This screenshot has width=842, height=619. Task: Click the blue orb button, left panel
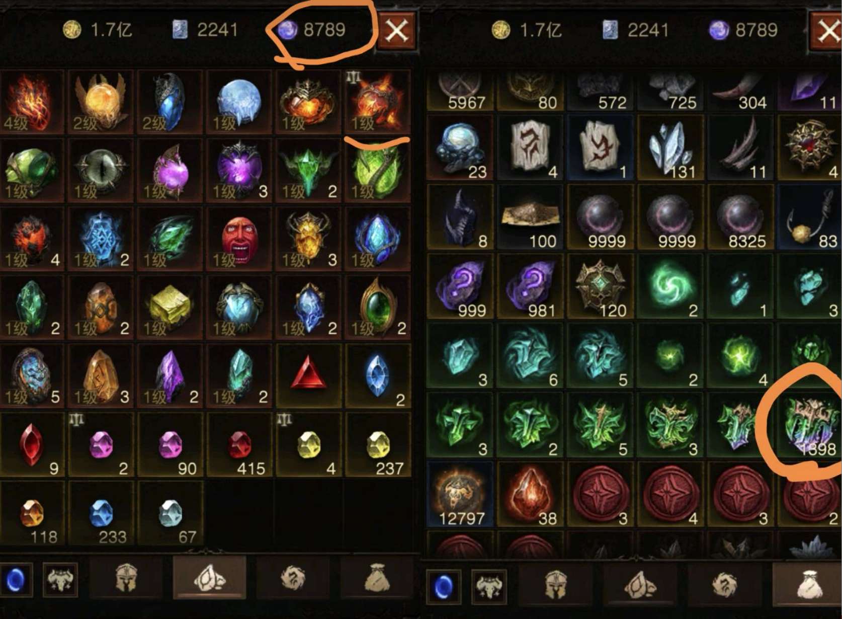pos(16,579)
